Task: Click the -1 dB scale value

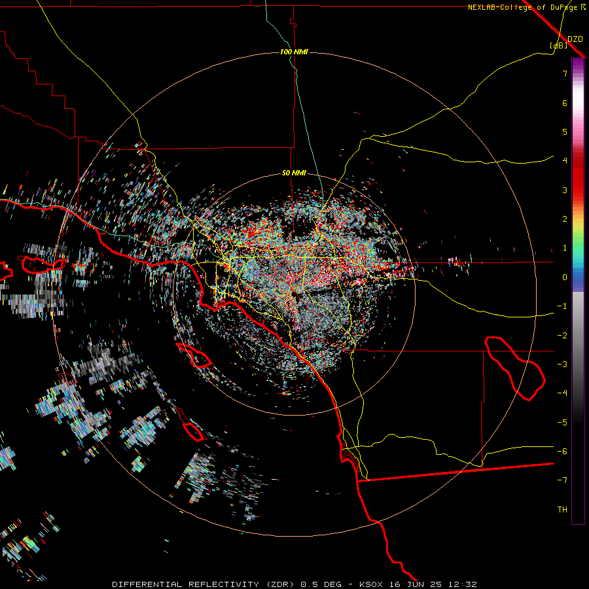Action: point(562,306)
